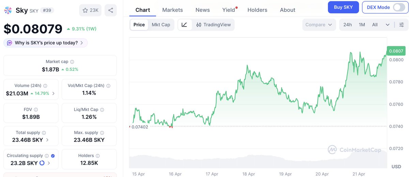The height and width of the screenshot is (177, 409).
Task: Click info icon beside Holders label
Action: pos(98,156)
